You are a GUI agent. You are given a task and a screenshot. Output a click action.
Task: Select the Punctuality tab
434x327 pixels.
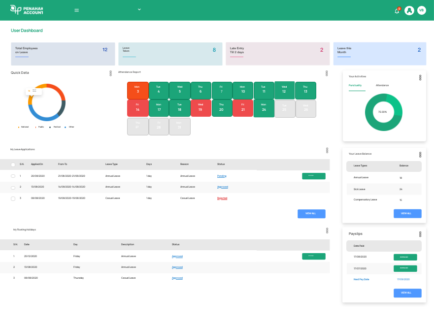coord(355,85)
